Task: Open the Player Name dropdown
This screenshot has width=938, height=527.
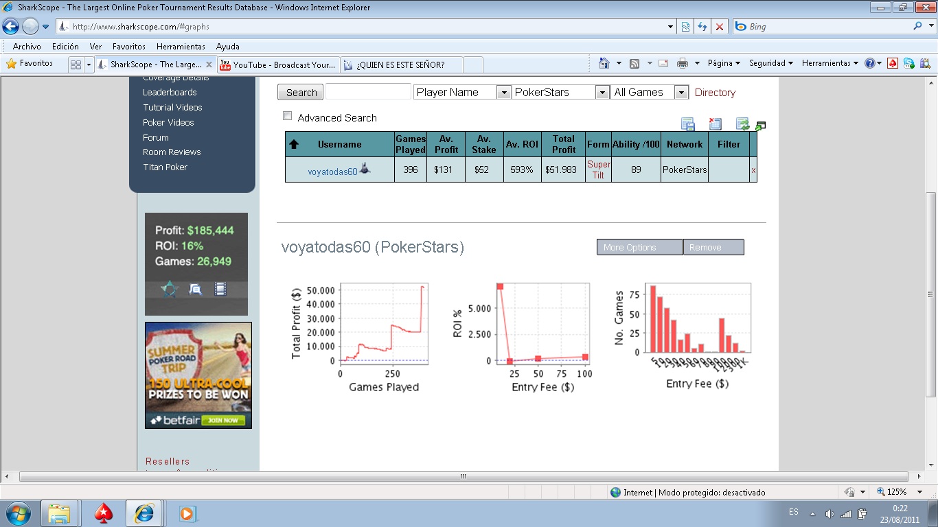Action: (503, 92)
